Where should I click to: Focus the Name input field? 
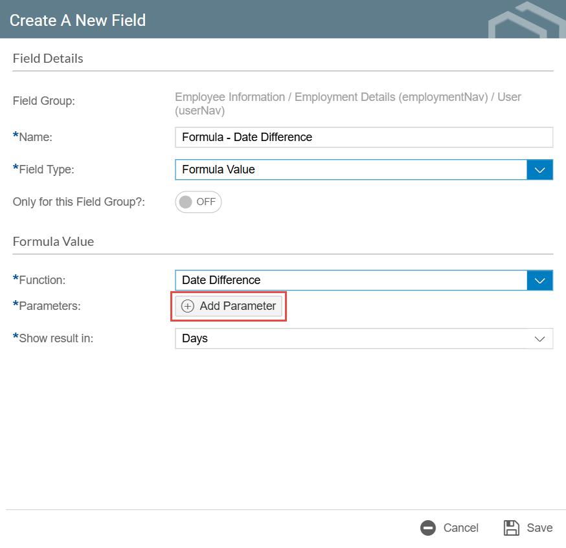tap(363, 137)
